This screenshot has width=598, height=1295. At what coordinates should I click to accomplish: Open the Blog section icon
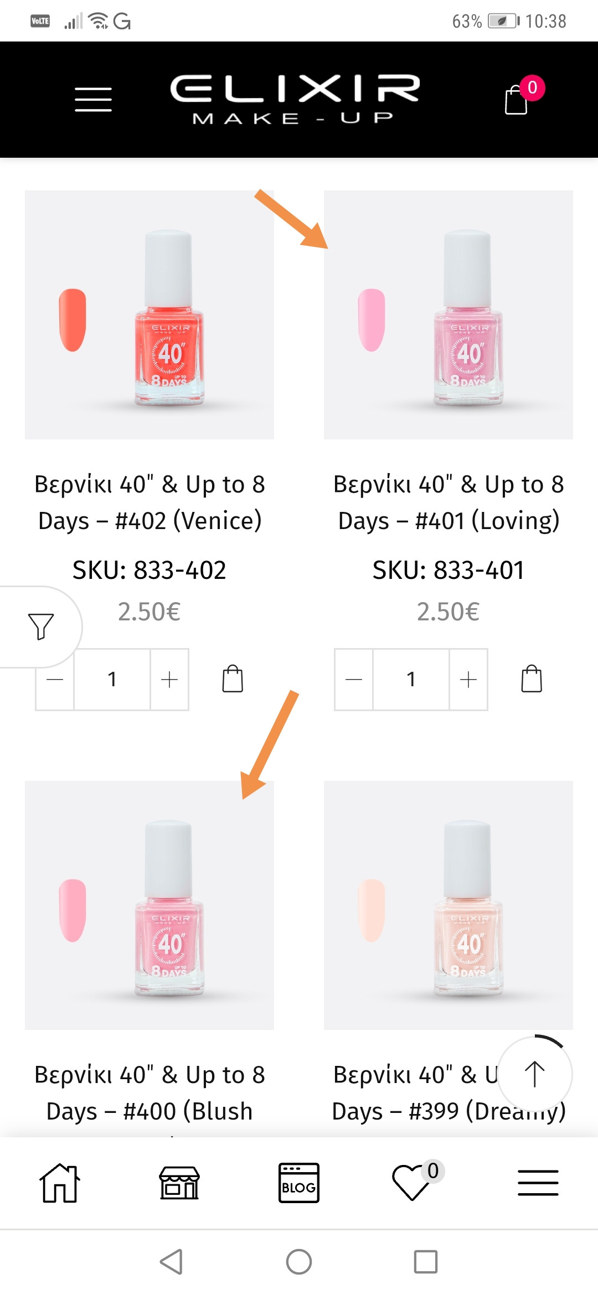[x=298, y=1183]
